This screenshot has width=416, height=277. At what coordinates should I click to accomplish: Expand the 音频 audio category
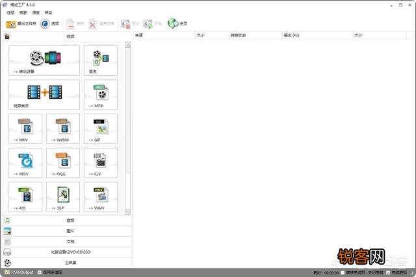(x=70, y=221)
